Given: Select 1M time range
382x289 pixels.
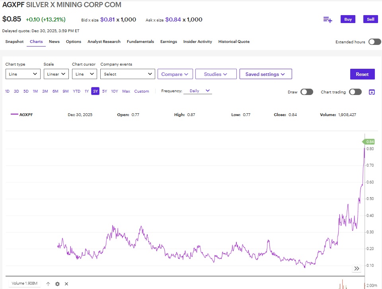Looking at the screenshot, I should pyautogui.click(x=35, y=91).
